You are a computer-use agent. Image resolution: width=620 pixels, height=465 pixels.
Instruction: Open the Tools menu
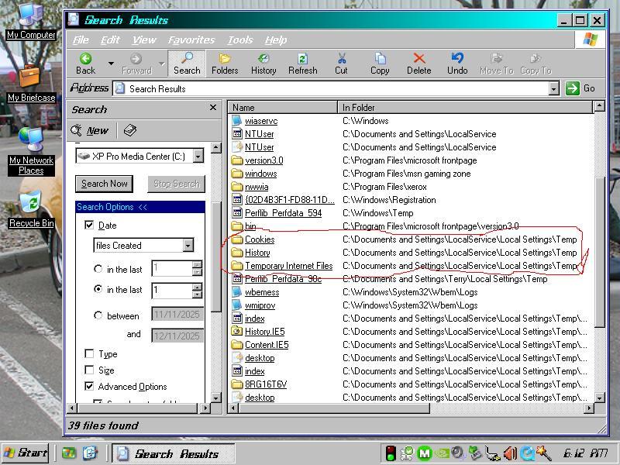[240, 40]
